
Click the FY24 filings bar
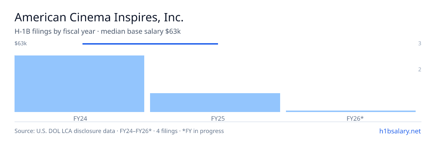pyautogui.click(x=79, y=84)
